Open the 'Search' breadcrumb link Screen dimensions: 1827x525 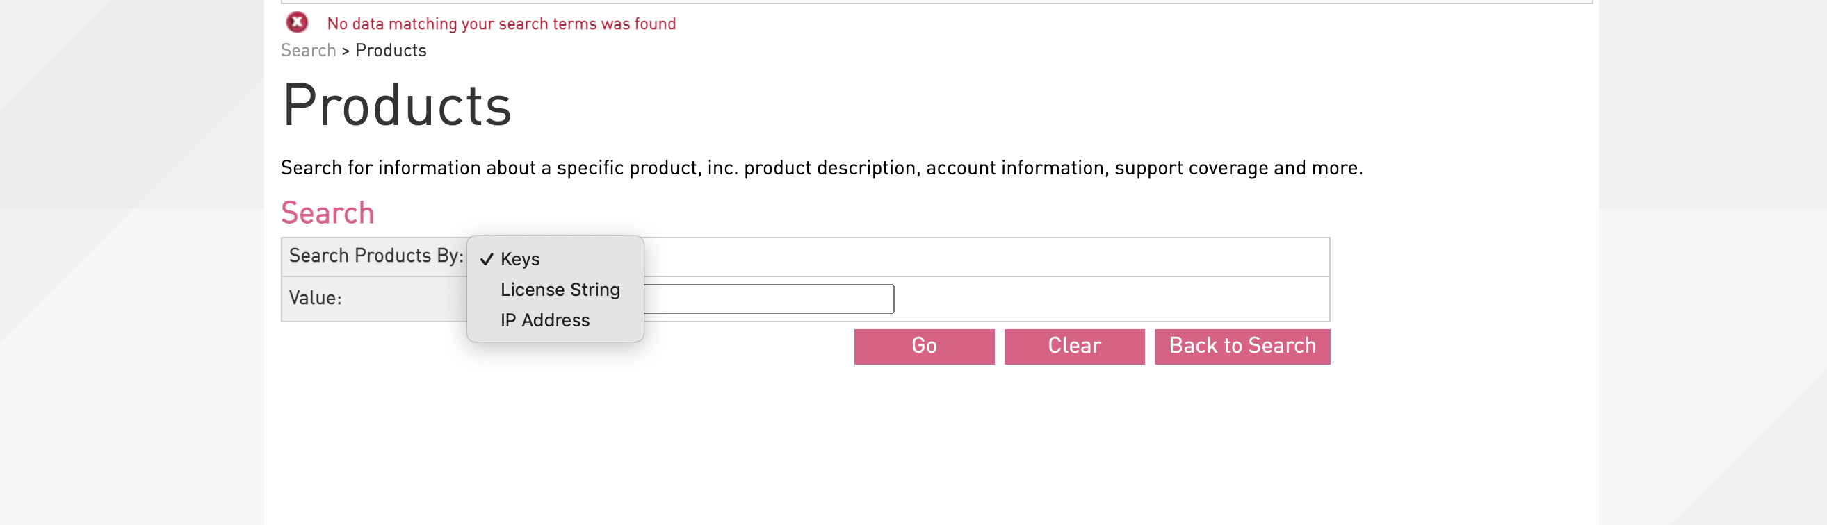tap(309, 49)
